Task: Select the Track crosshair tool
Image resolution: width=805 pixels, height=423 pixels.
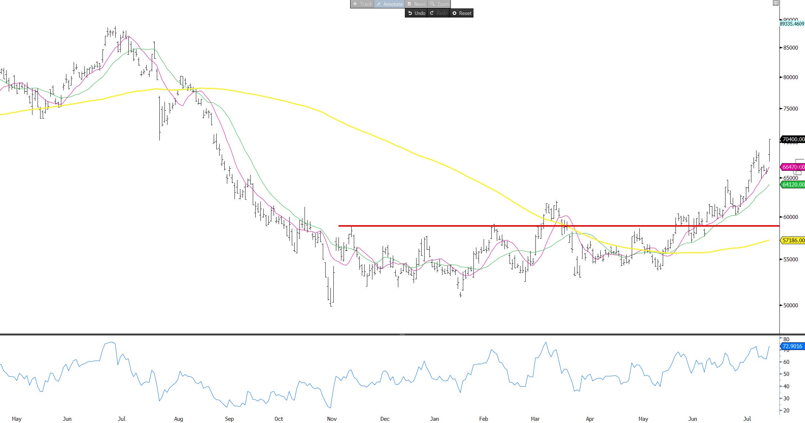Action: [x=362, y=4]
